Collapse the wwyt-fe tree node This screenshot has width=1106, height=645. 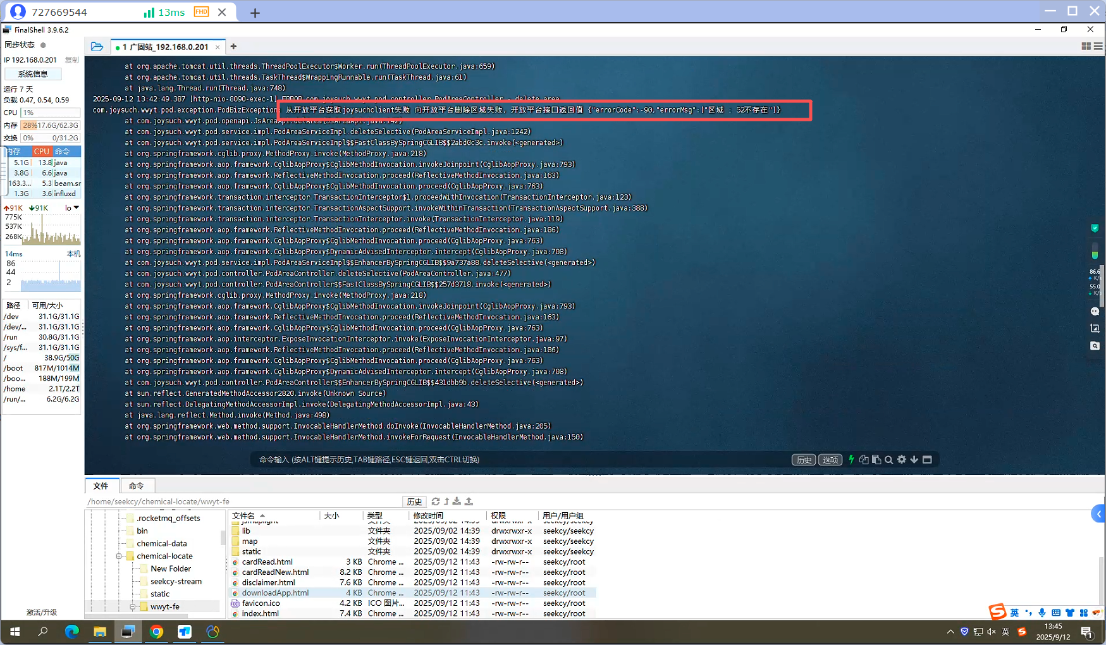coord(133,607)
